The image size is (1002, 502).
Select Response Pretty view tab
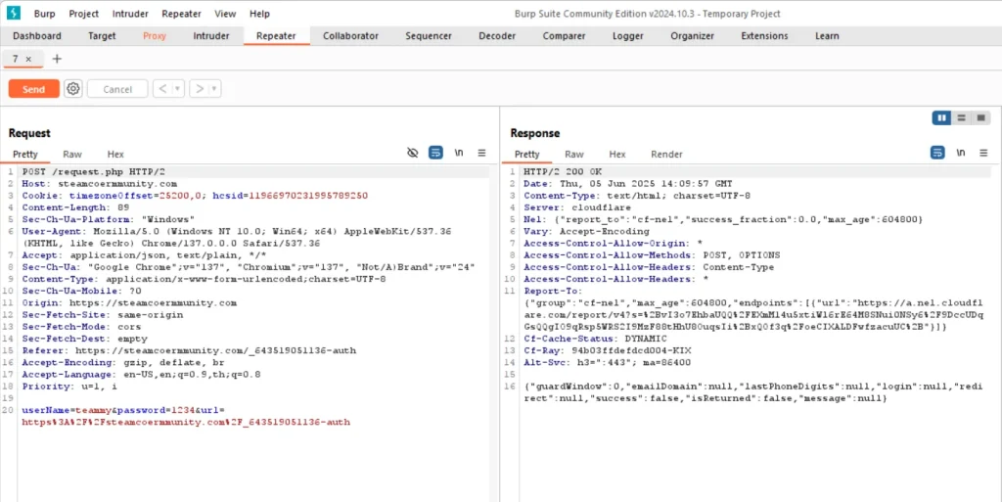527,154
